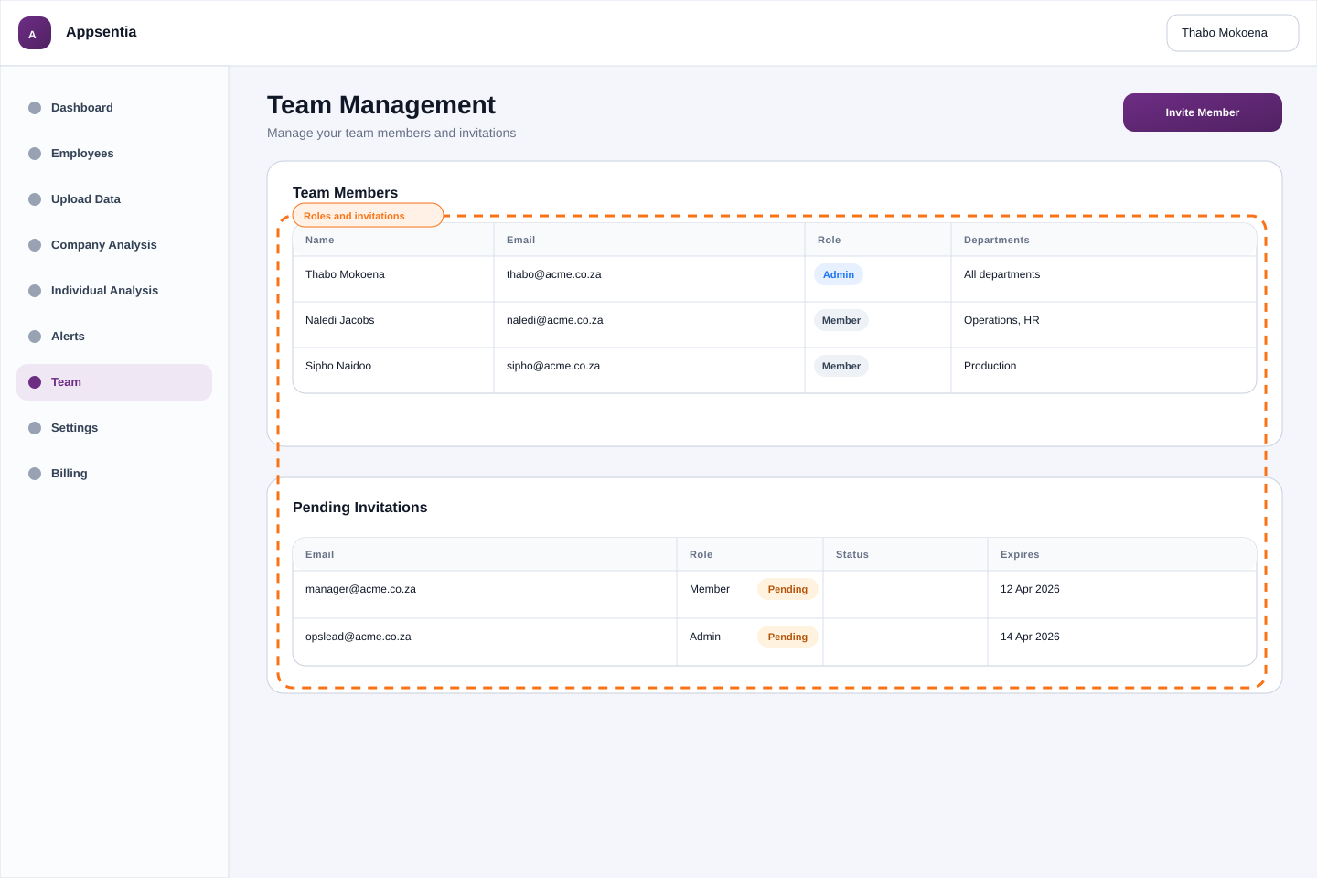The width and height of the screenshot is (1317, 878).
Task: Open the Thabo Mokoena account button in the header
Action: point(1232,33)
